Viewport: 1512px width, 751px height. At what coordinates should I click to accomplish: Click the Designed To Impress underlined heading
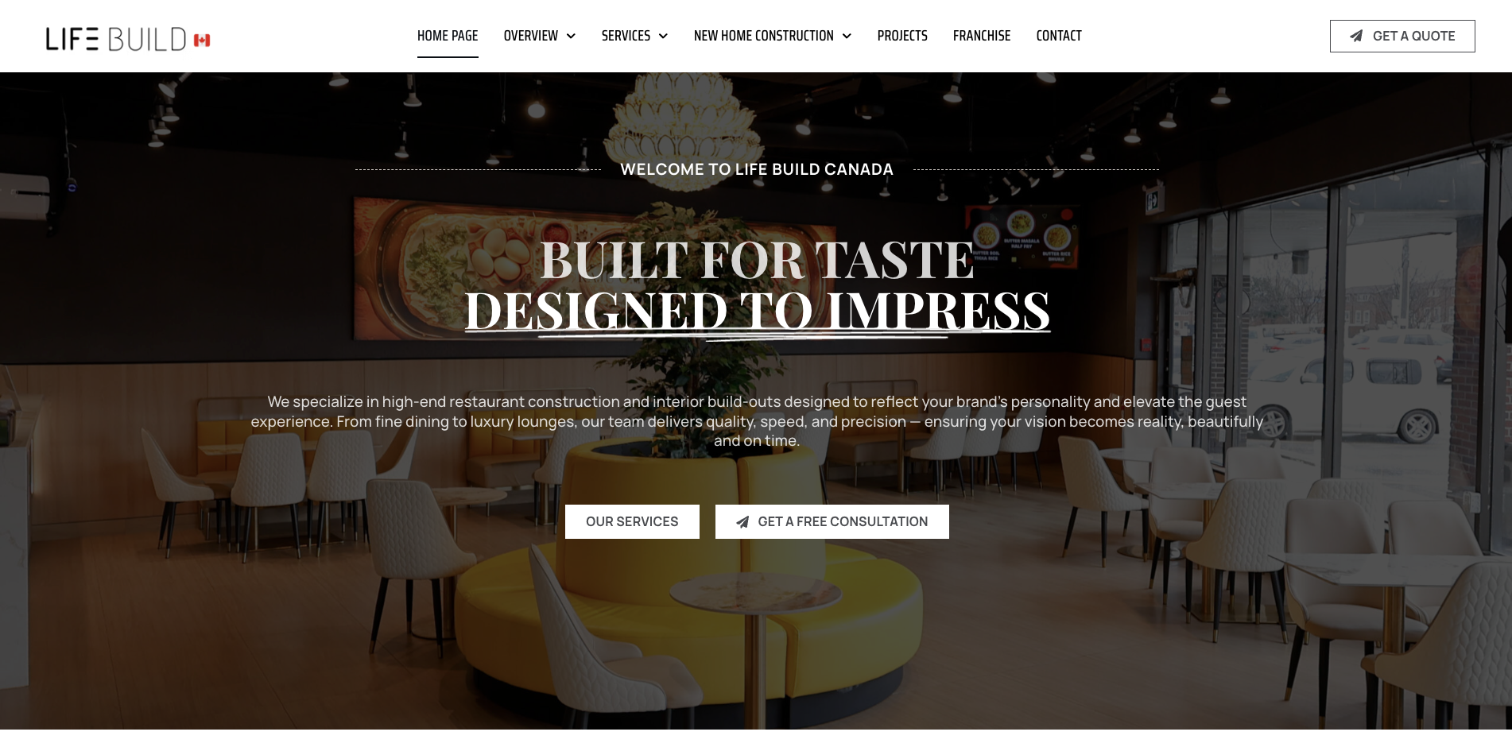[x=758, y=311]
